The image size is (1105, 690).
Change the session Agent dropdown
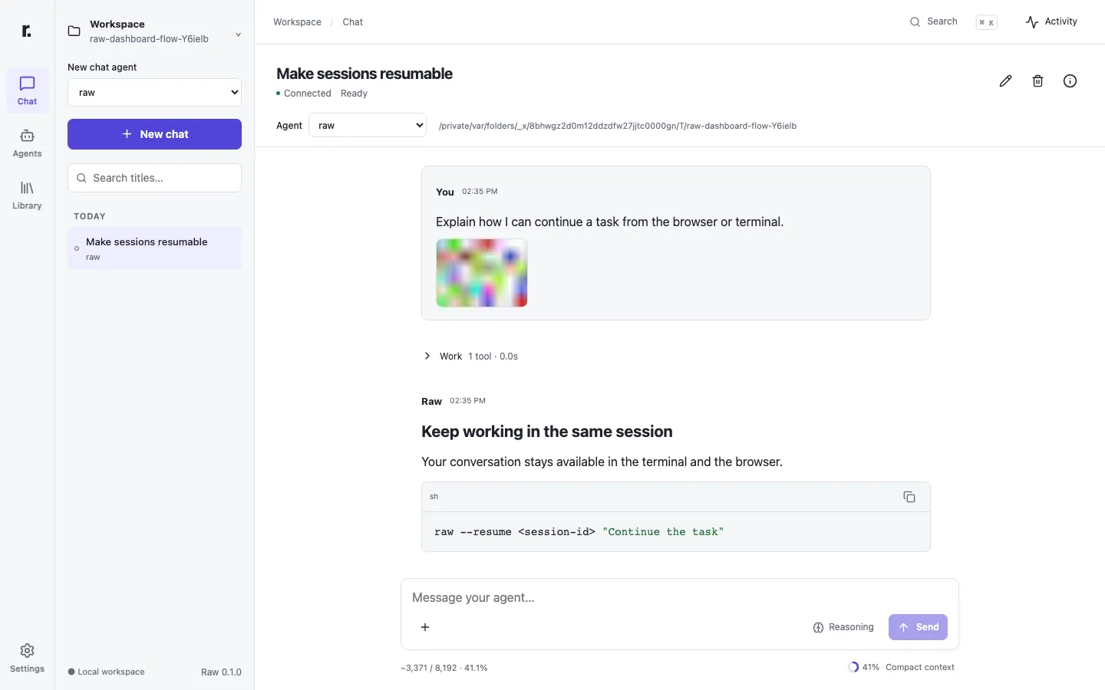click(x=368, y=125)
